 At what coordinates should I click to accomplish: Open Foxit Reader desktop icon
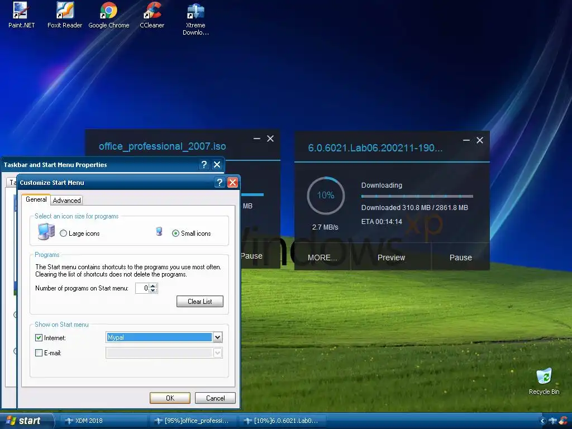65,15
